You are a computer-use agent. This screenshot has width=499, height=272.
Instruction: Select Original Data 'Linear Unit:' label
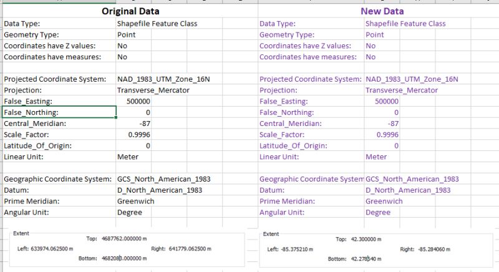point(59,157)
